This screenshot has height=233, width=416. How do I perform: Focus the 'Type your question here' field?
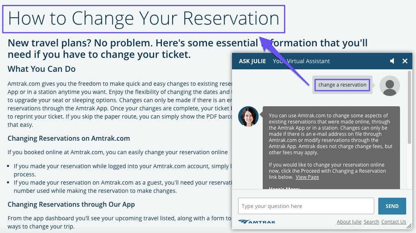click(306, 206)
